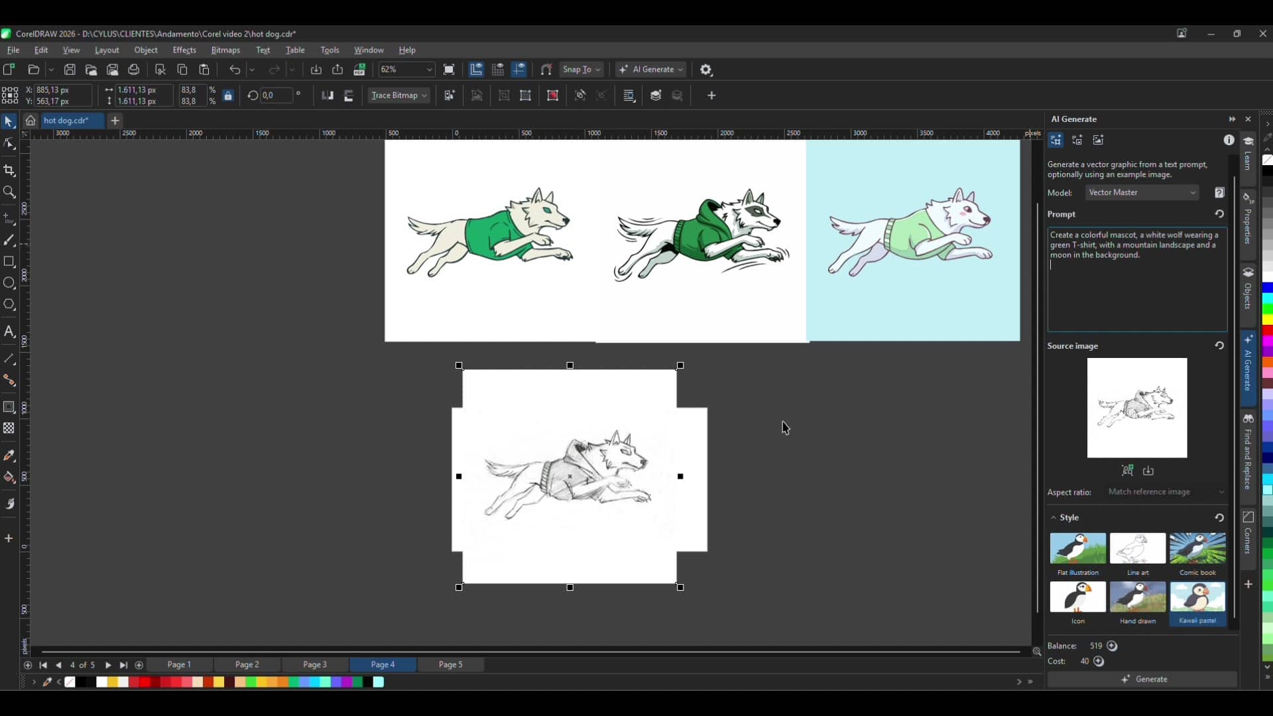This screenshot has height=716, width=1273.
Task: Open the Trace Bitmap dropdown
Action: (398, 95)
